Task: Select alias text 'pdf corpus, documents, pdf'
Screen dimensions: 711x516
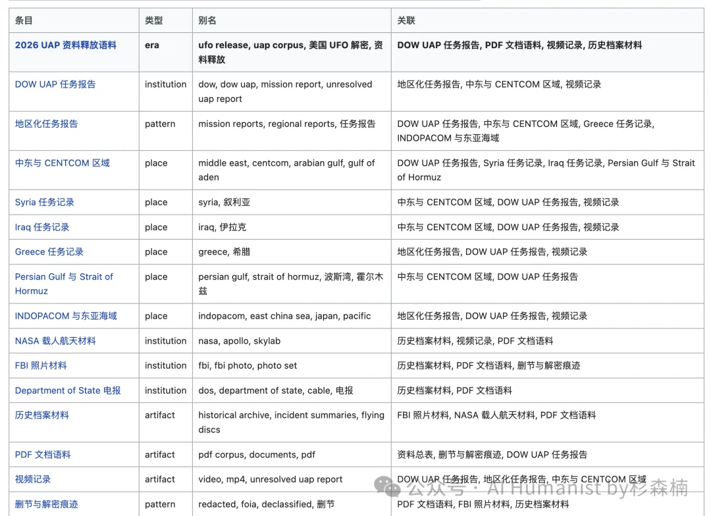Action: [257, 454]
